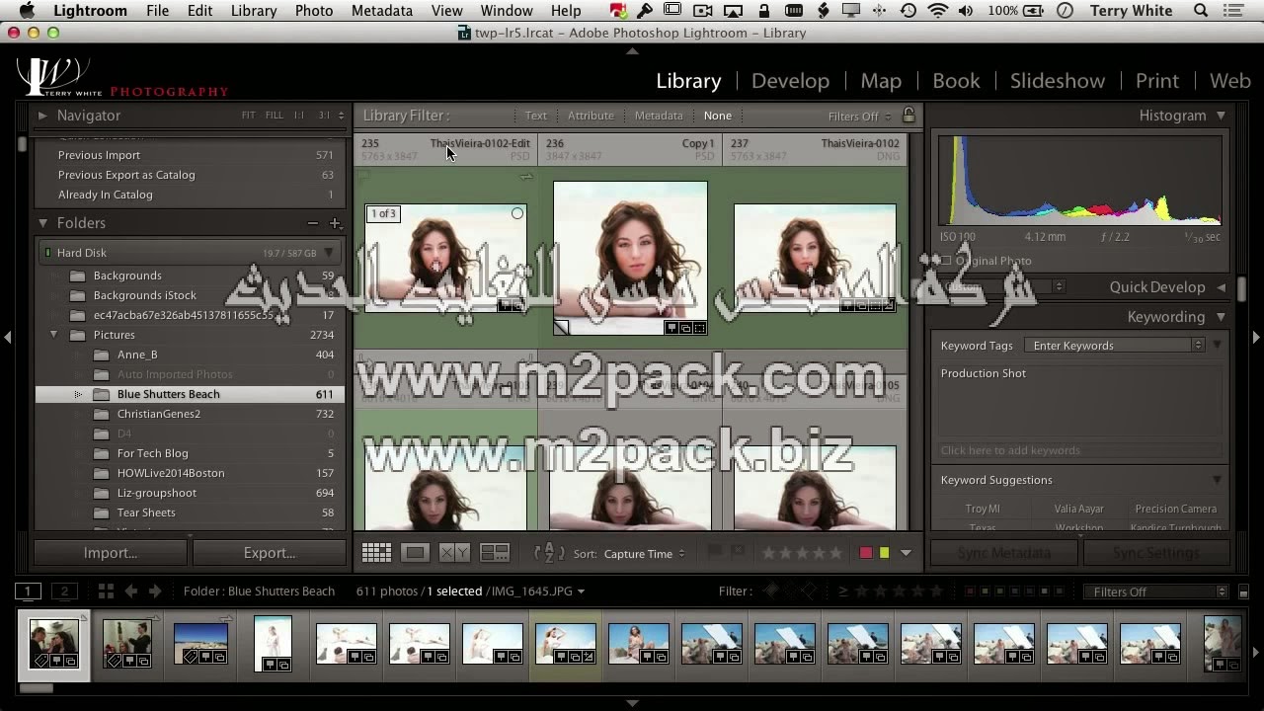Collapse the Pictures folder tree
Image resolution: width=1264 pixels, height=711 pixels.
(x=54, y=335)
